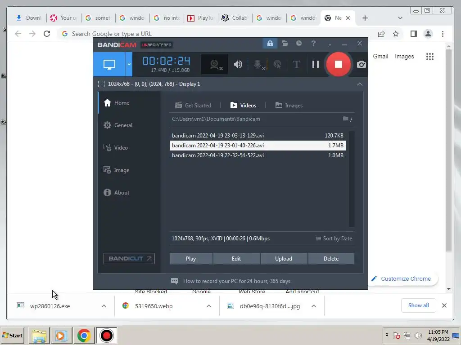Click the Delete button
Screen dimensions: 461x345
tap(331, 259)
